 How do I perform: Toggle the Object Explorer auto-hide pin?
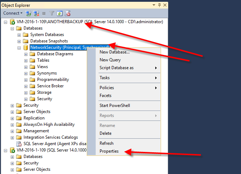(x=159, y=5)
